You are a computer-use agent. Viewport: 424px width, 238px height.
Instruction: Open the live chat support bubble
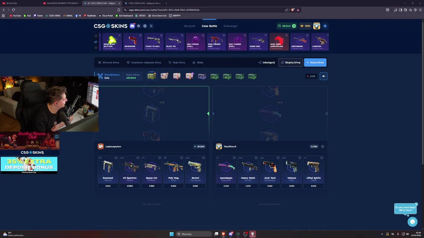point(412,222)
